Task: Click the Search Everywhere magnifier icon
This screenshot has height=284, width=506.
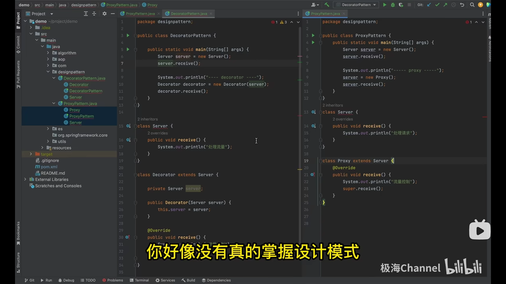Action: coord(472,5)
